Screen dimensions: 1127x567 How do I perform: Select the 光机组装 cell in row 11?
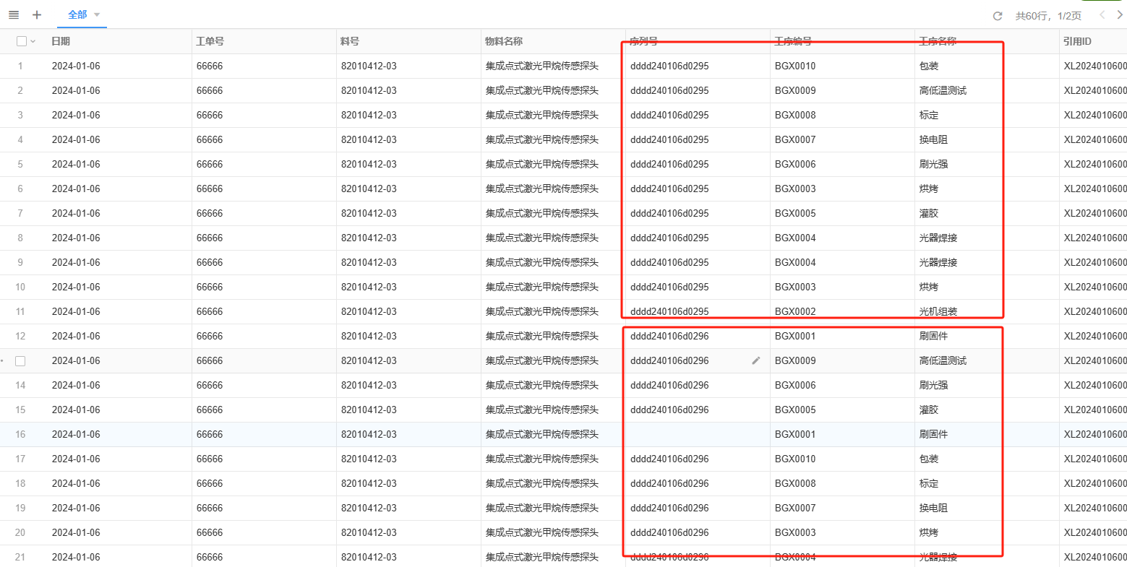click(x=938, y=311)
